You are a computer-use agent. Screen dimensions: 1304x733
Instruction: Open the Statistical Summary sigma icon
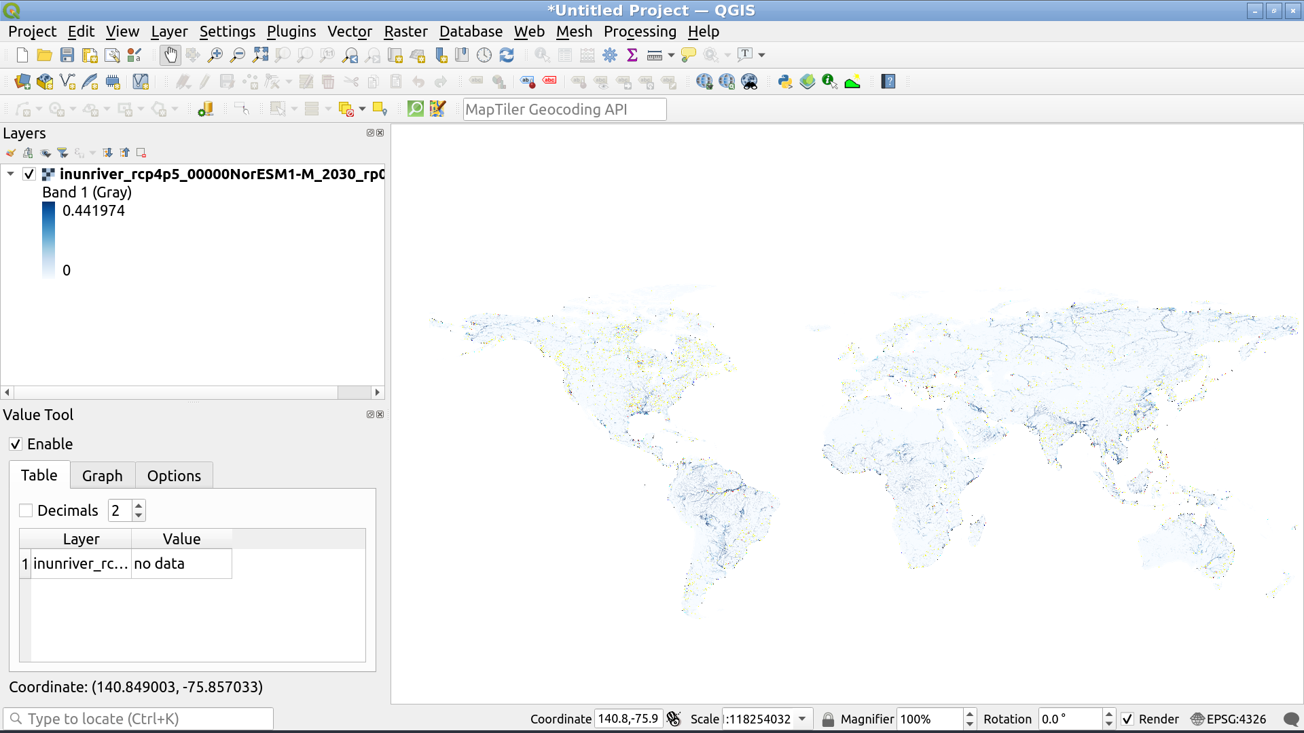(632, 55)
